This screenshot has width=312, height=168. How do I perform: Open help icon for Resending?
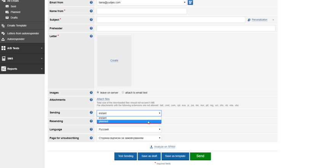click(91, 121)
